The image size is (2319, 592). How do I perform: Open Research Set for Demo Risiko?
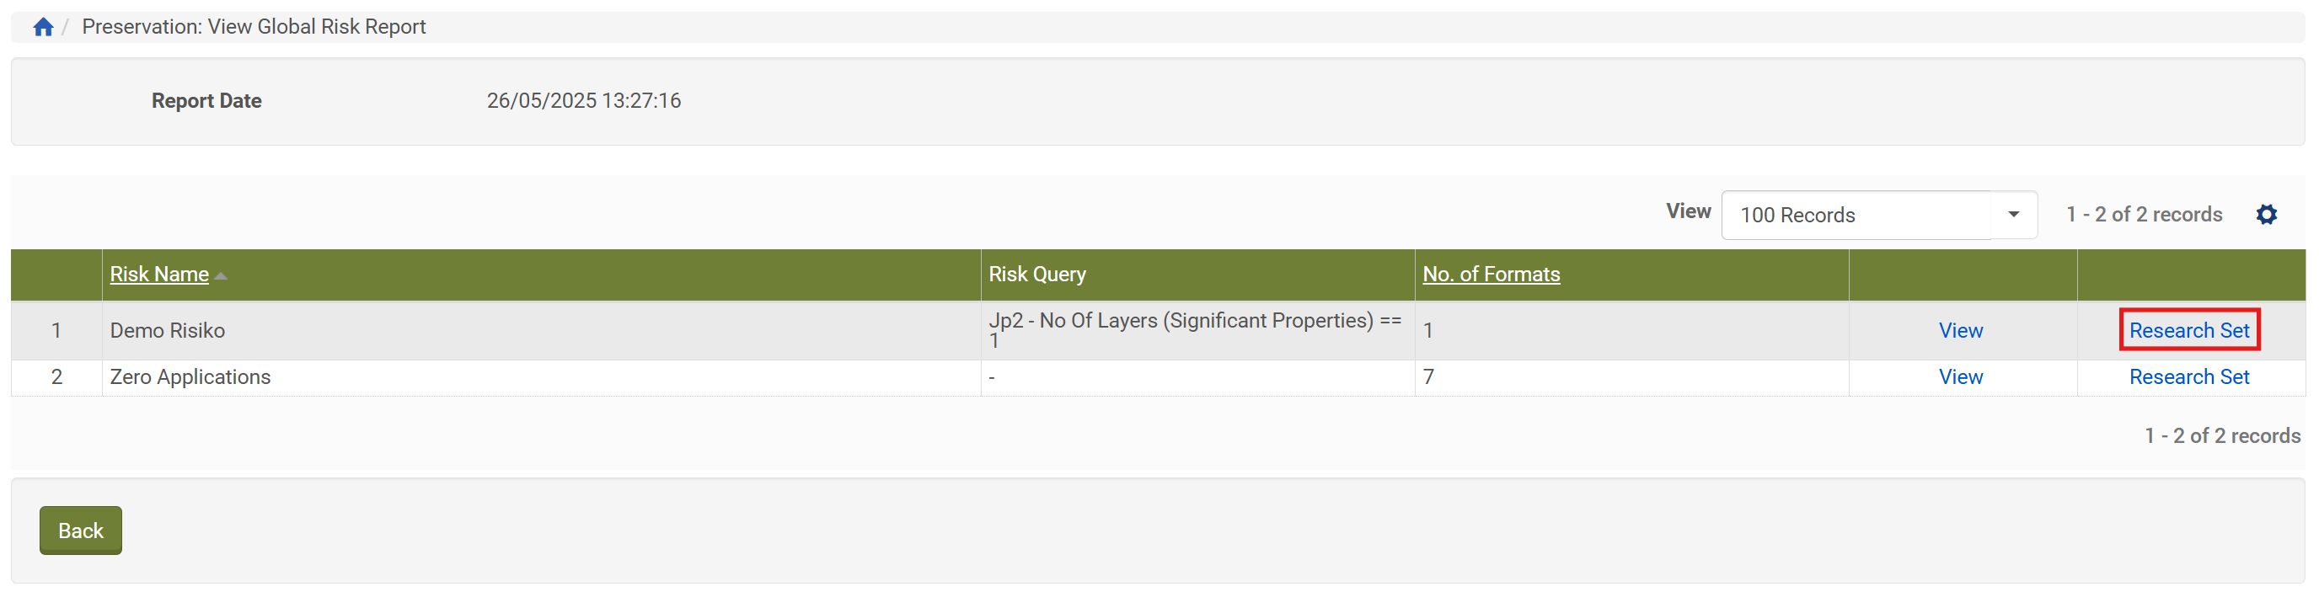click(x=2188, y=330)
